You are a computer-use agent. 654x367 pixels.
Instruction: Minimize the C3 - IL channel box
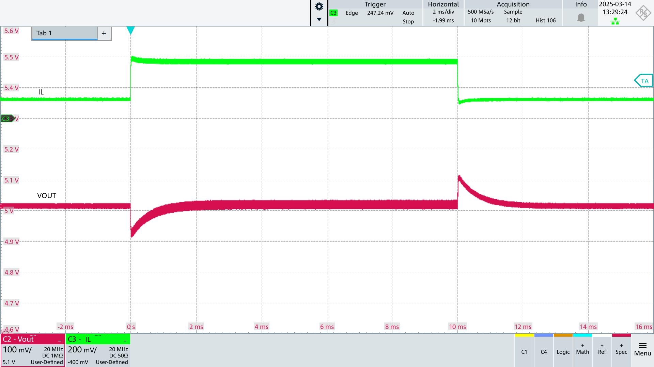[125, 340]
